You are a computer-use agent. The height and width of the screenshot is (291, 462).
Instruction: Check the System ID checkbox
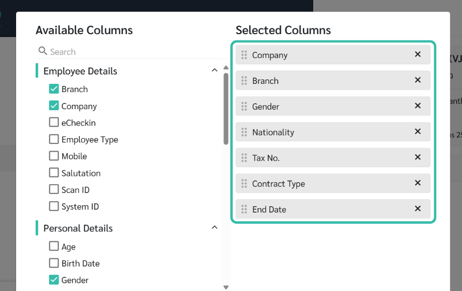tap(54, 206)
